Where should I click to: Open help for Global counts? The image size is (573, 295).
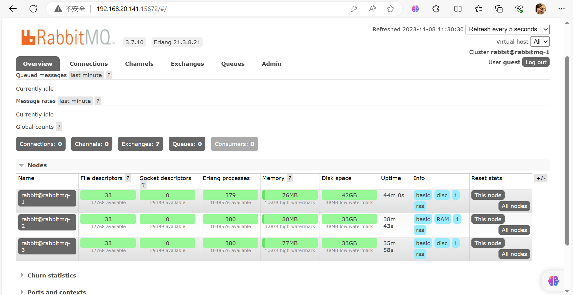click(59, 127)
